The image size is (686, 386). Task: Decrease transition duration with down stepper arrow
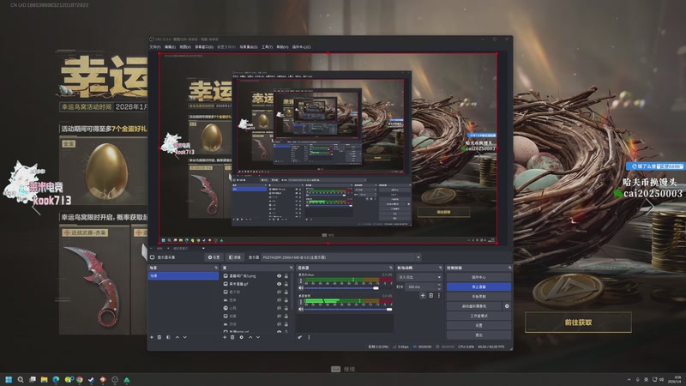tap(440, 289)
